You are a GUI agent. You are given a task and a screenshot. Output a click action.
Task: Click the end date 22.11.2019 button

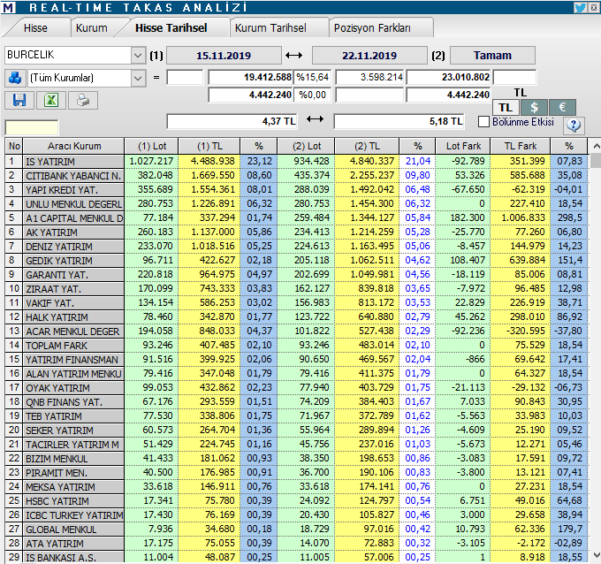click(x=369, y=55)
